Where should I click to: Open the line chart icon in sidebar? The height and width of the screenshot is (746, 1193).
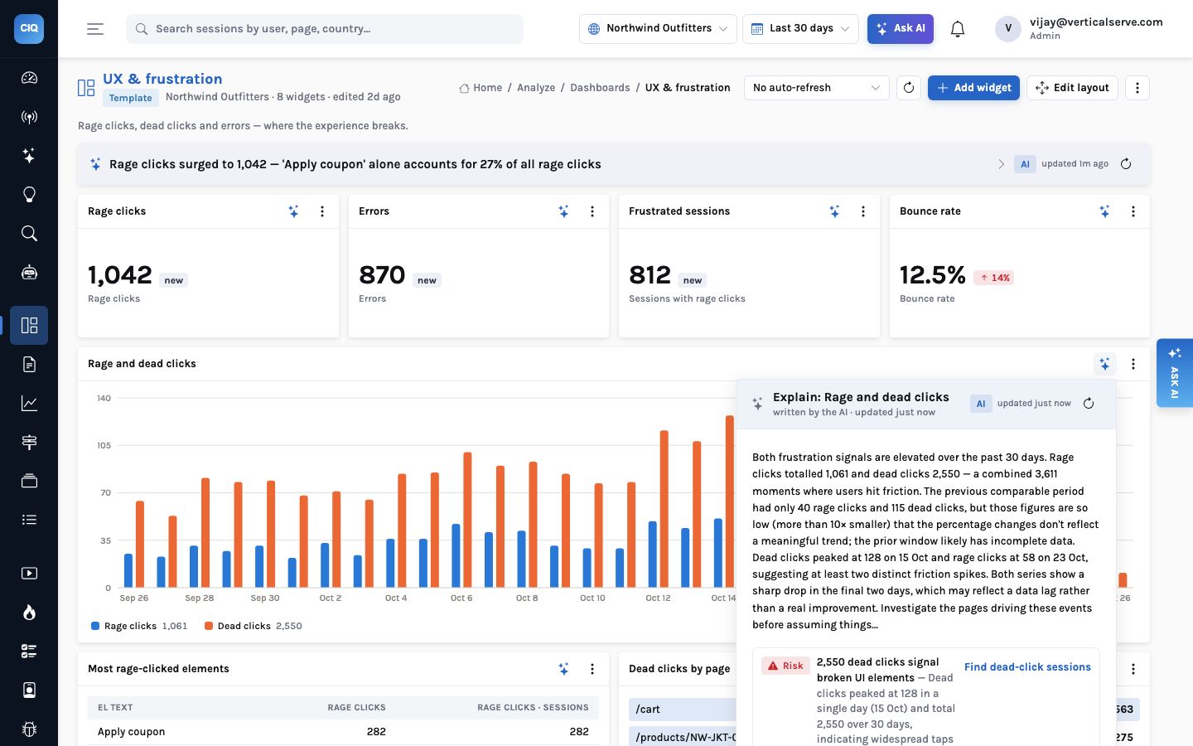(29, 404)
